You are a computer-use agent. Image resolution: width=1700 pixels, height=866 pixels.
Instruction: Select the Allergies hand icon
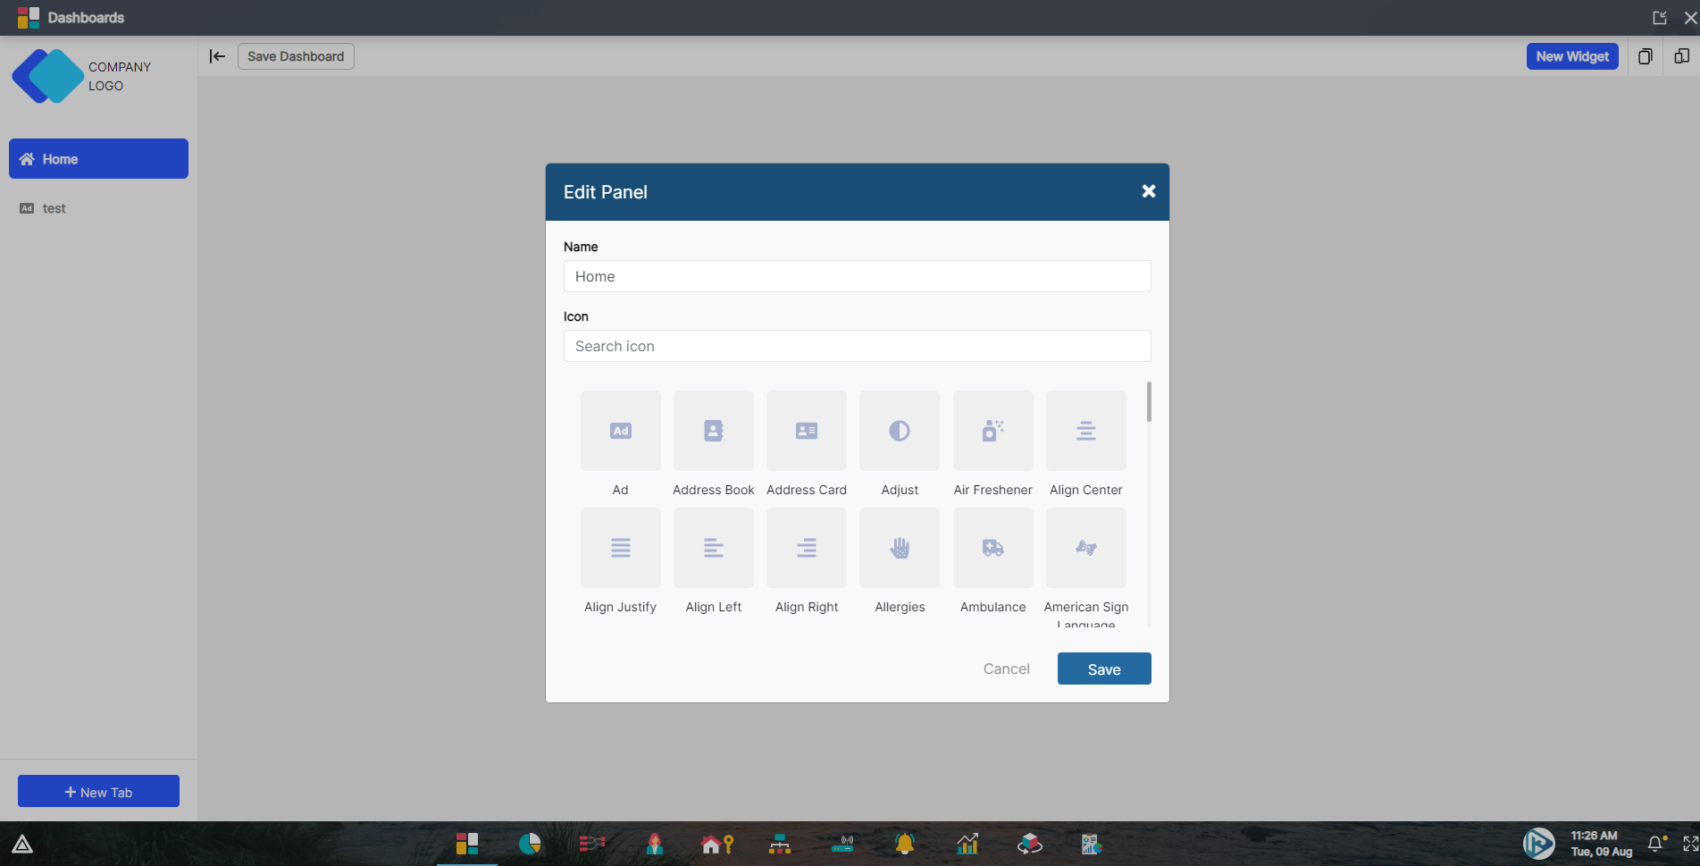click(x=899, y=548)
